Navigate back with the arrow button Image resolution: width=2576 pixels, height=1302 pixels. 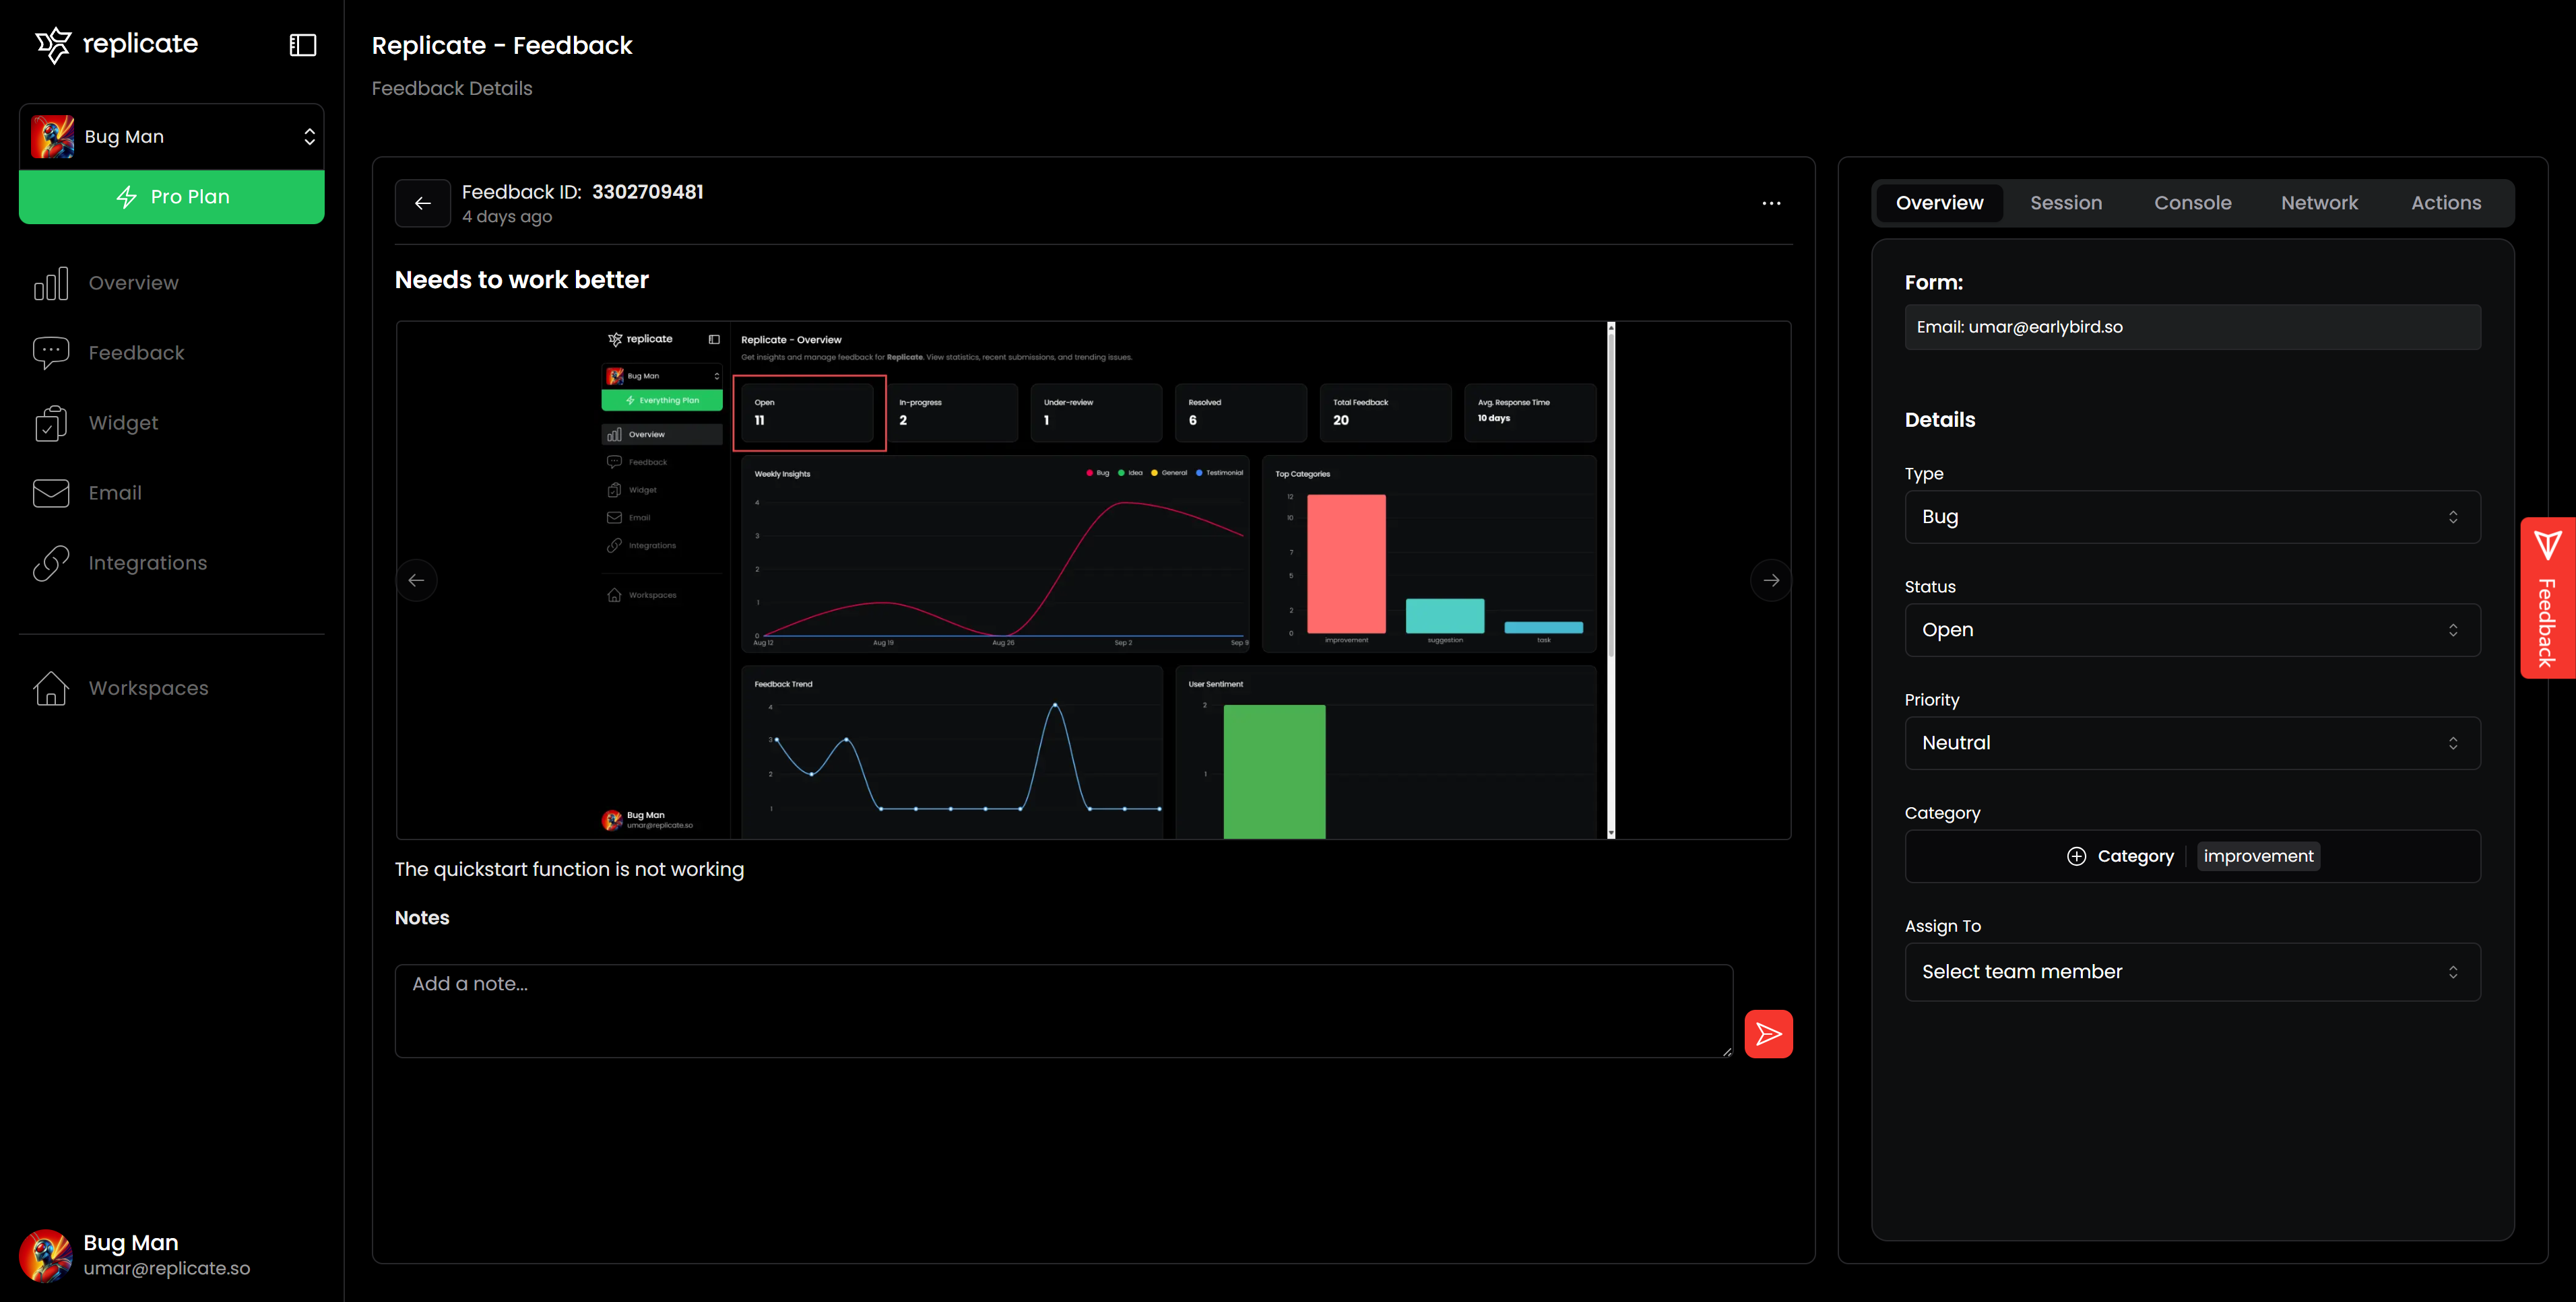click(422, 203)
